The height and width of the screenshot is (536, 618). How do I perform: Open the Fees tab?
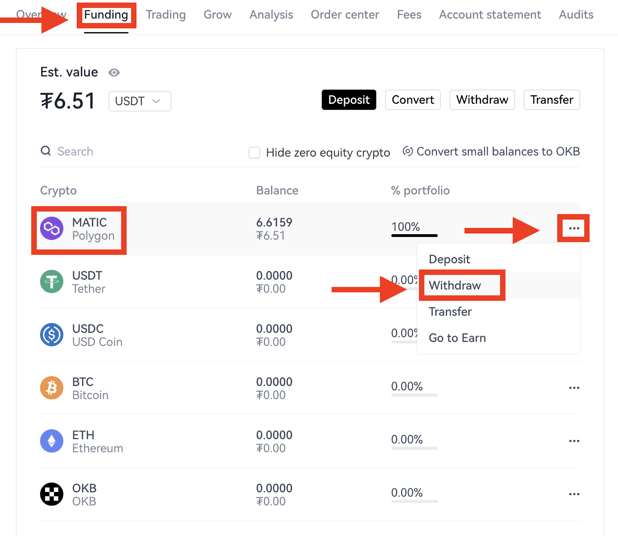click(x=409, y=15)
